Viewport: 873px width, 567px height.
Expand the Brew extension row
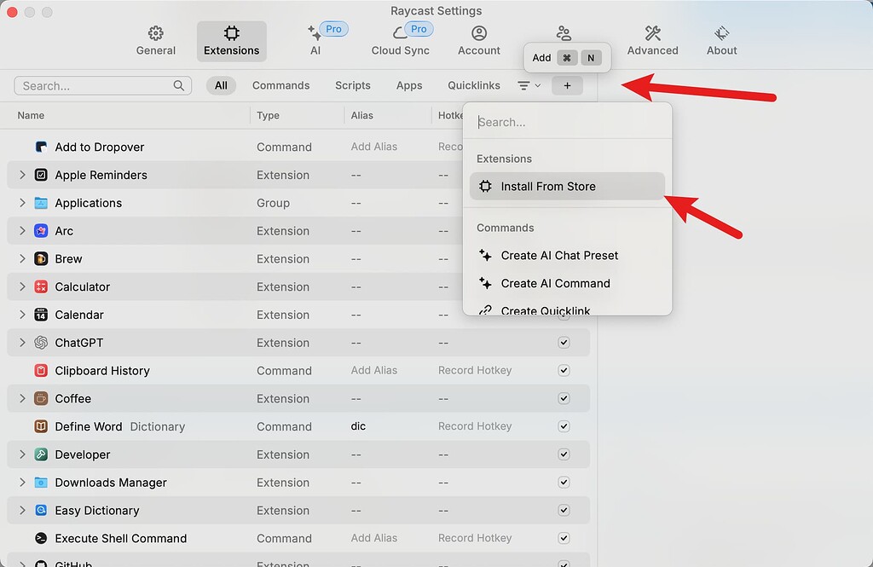[22, 258]
